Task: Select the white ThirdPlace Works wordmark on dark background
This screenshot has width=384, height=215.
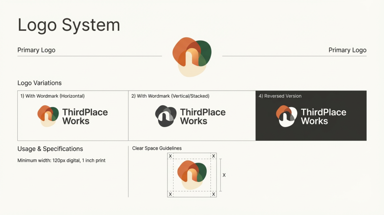Action: pyautogui.click(x=323, y=117)
